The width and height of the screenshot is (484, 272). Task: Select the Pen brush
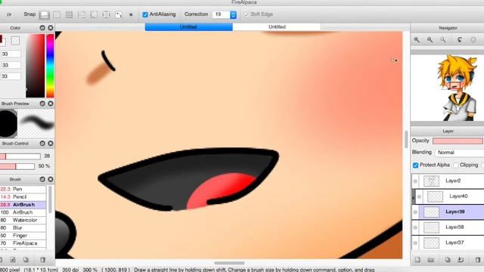23,189
